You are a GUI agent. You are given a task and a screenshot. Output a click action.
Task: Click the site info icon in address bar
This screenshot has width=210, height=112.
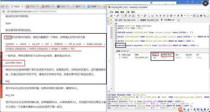[x=9, y=11]
